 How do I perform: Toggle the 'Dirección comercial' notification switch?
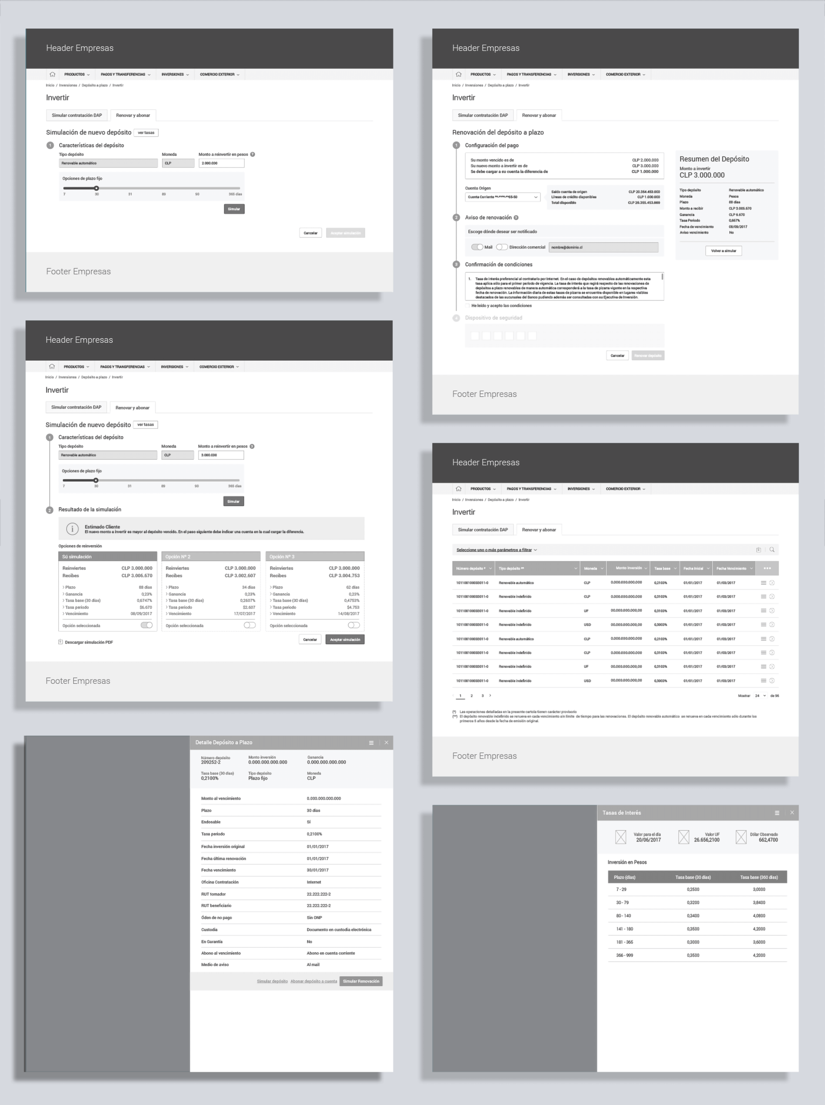pyautogui.click(x=502, y=247)
